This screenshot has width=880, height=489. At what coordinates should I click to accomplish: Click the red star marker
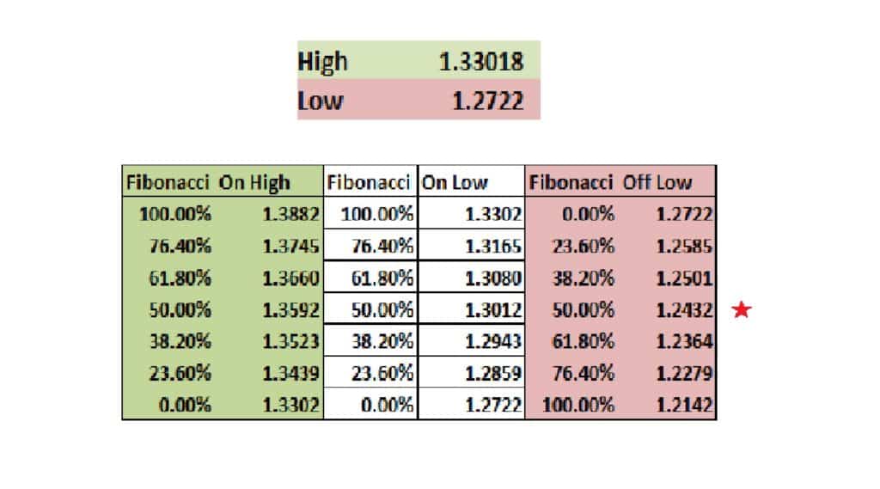(742, 309)
